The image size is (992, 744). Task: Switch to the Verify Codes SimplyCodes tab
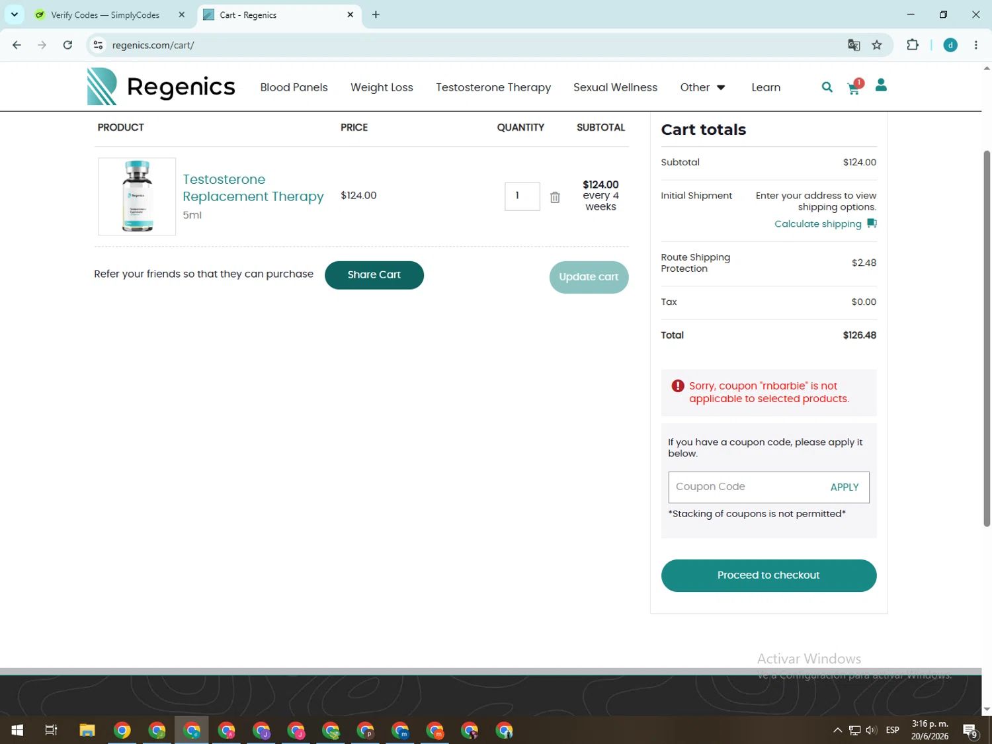tap(106, 15)
